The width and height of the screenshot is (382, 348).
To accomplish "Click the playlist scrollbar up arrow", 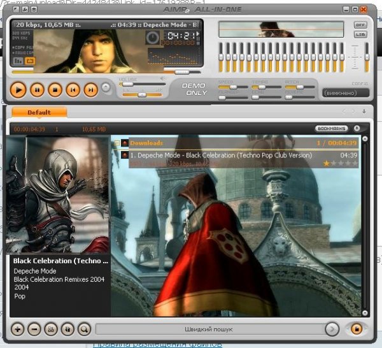I will pyautogui.click(x=365, y=139).
